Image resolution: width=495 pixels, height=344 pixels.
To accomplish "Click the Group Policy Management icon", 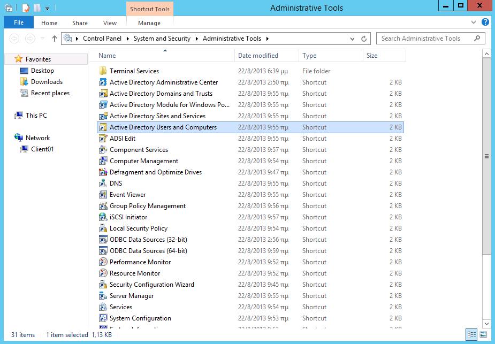I will coord(103,206).
